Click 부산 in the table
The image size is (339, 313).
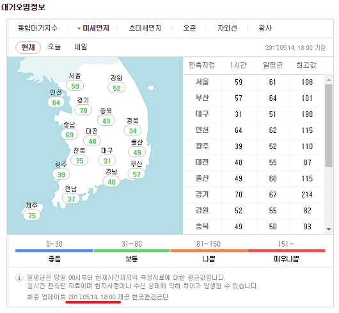point(202,98)
